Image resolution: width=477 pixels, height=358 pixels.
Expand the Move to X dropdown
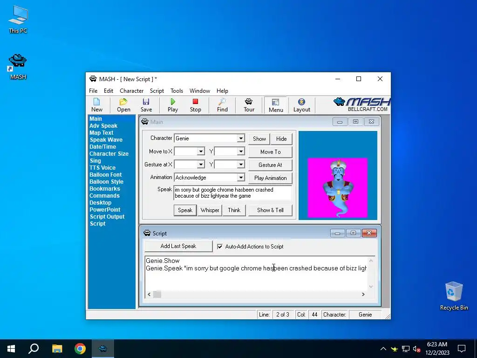201,151
